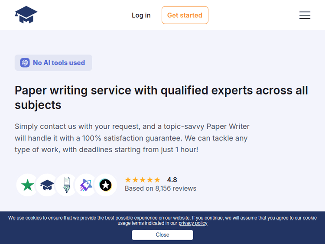Close the cookie notice banner
This screenshot has width=325, height=244.
point(162,234)
